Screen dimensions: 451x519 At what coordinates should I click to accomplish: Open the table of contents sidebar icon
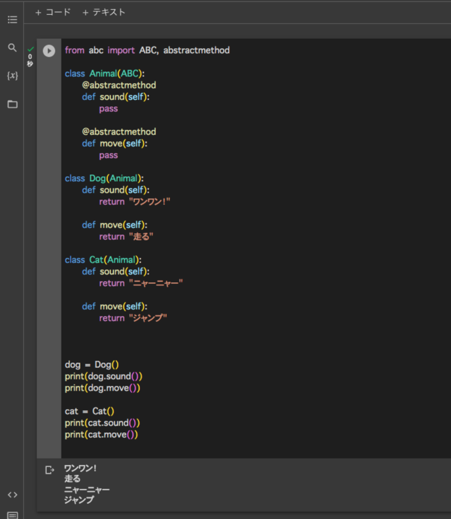(12, 20)
